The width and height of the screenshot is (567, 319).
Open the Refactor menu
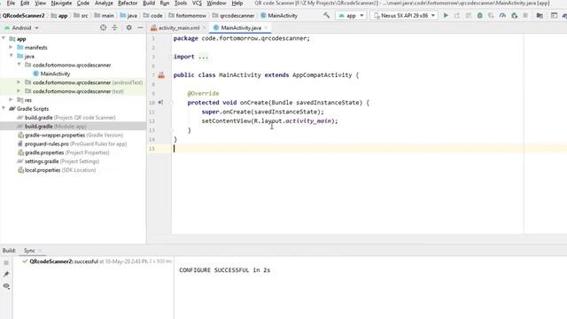pyautogui.click(x=128, y=4)
